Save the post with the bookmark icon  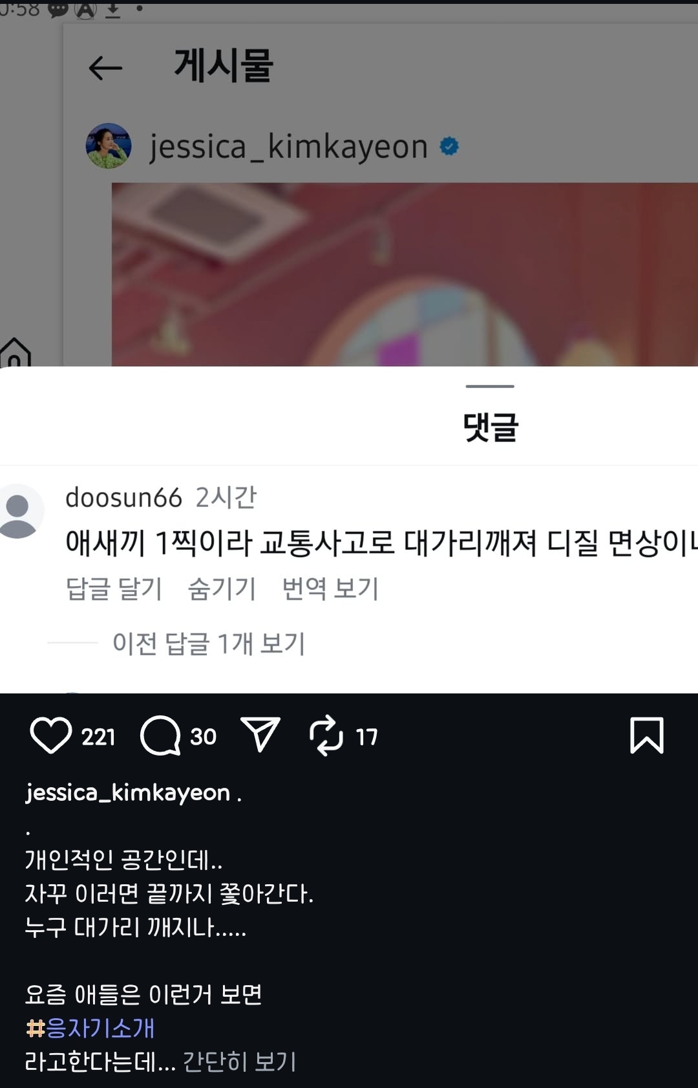pyautogui.click(x=647, y=735)
